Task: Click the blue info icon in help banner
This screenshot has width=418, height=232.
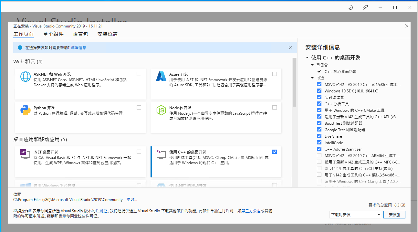Action: (20, 47)
